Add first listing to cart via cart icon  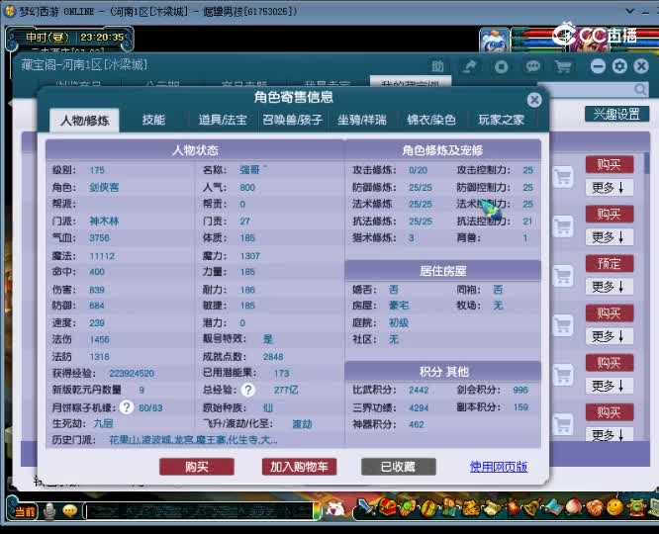click(x=563, y=176)
